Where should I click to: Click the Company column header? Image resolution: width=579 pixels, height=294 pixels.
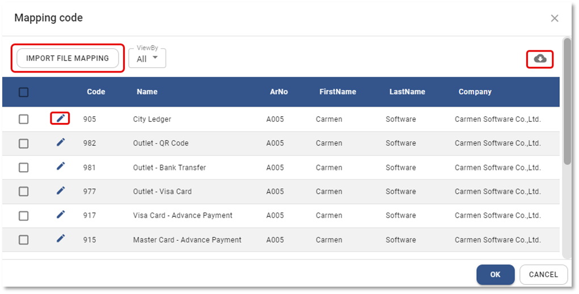[475, 92]
